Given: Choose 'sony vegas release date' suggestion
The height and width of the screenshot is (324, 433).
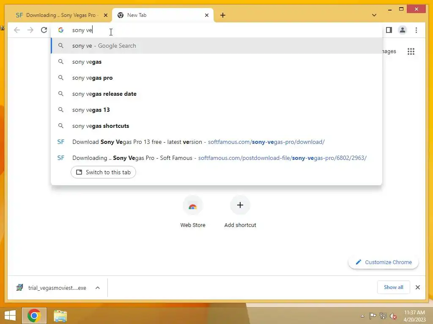Looking at the screenshot, I should click(x=216, y=94).
